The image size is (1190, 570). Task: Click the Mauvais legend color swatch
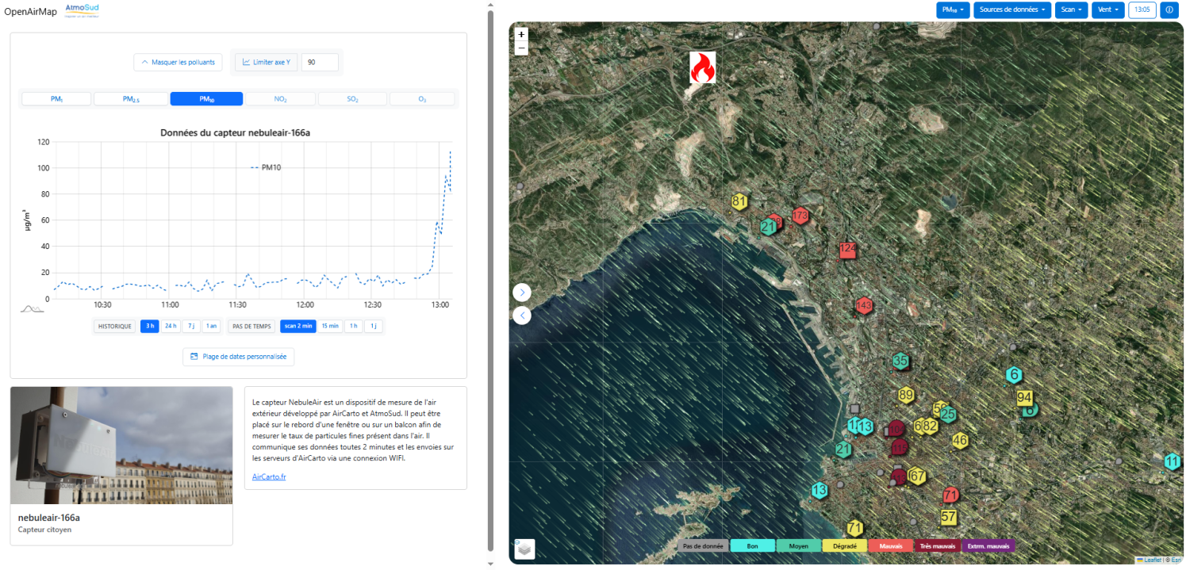[891, 546]
